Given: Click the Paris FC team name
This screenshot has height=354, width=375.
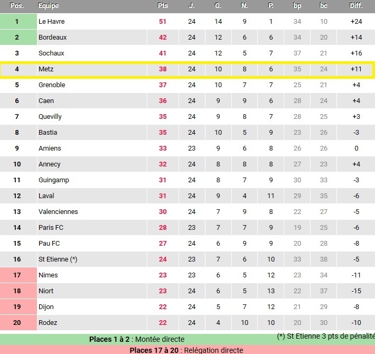Looking at the screenshot, I should tap(51, 228).
